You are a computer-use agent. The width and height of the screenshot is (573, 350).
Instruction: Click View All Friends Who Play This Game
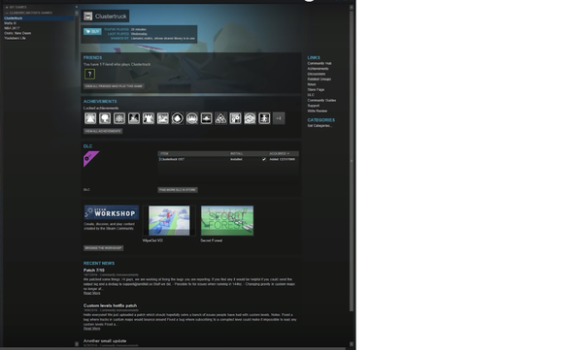point(114,86)
